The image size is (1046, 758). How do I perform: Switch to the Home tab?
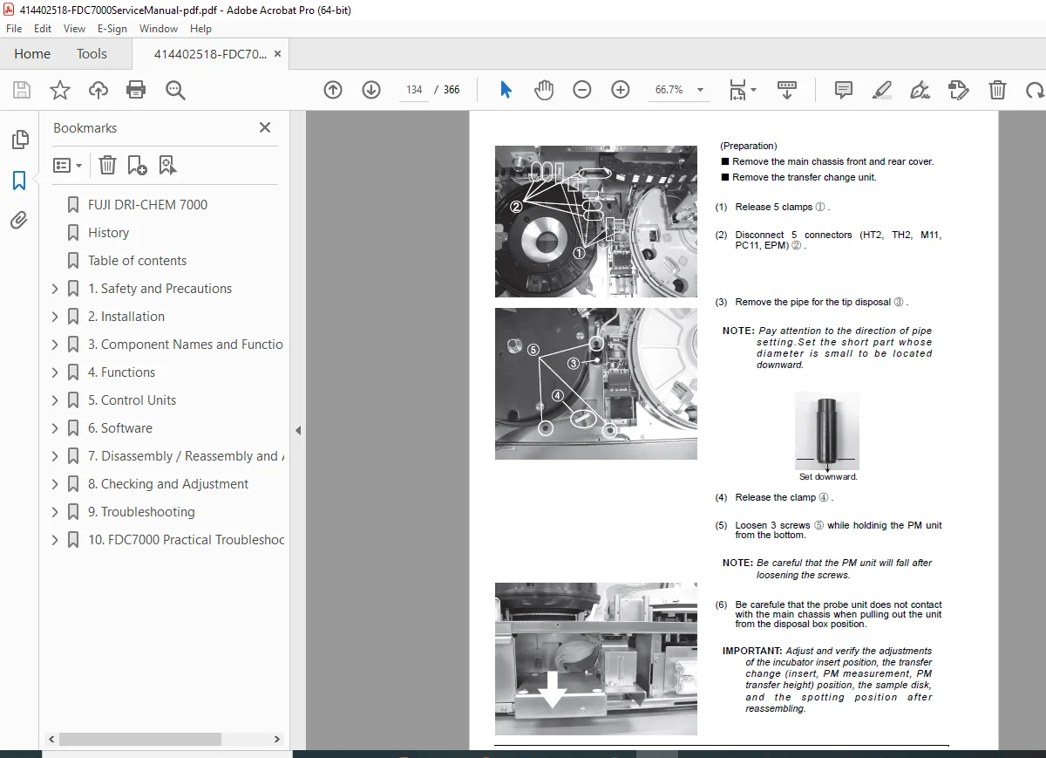coord(32,54)
